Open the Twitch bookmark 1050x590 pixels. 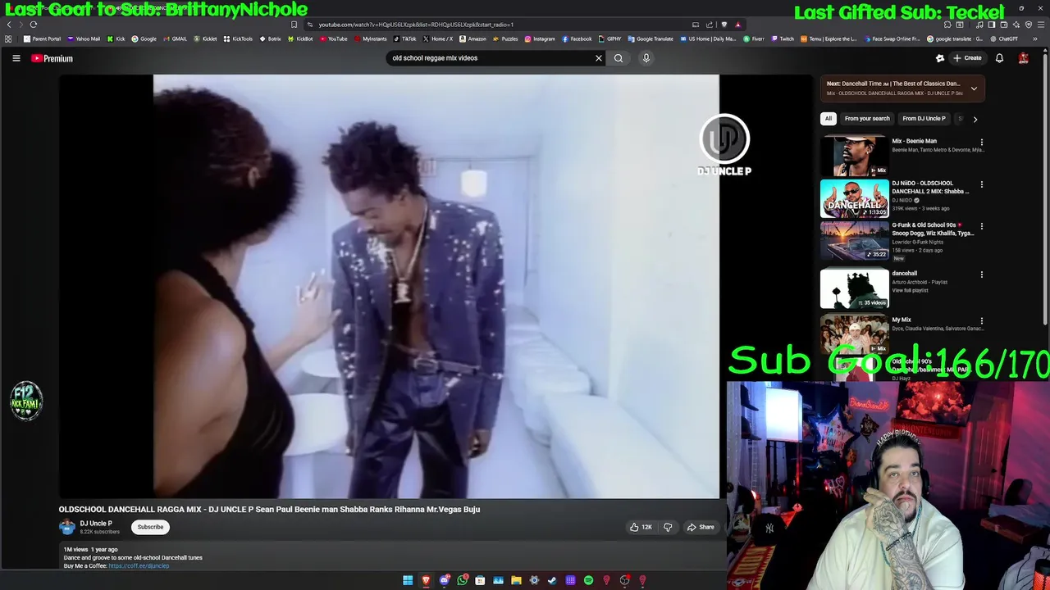pos(782,39)
